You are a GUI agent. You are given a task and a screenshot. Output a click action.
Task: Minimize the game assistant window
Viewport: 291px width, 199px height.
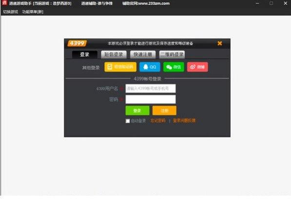coord(257,3)
